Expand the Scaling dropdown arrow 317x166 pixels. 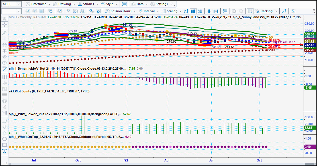pyautogui.click(x=181, y=11)
